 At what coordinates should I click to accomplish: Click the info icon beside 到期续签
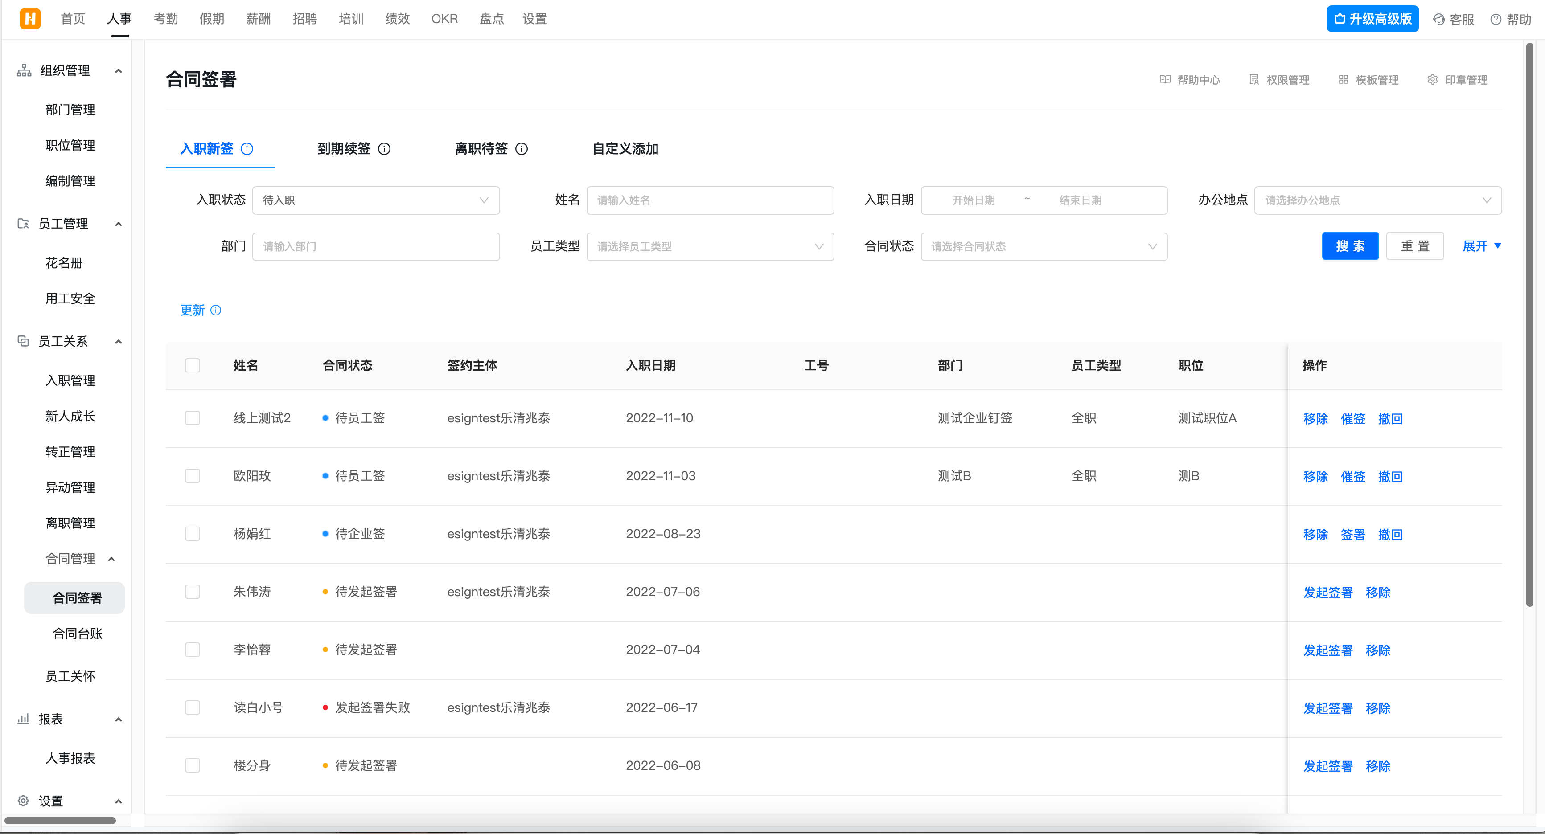[384, 149]
